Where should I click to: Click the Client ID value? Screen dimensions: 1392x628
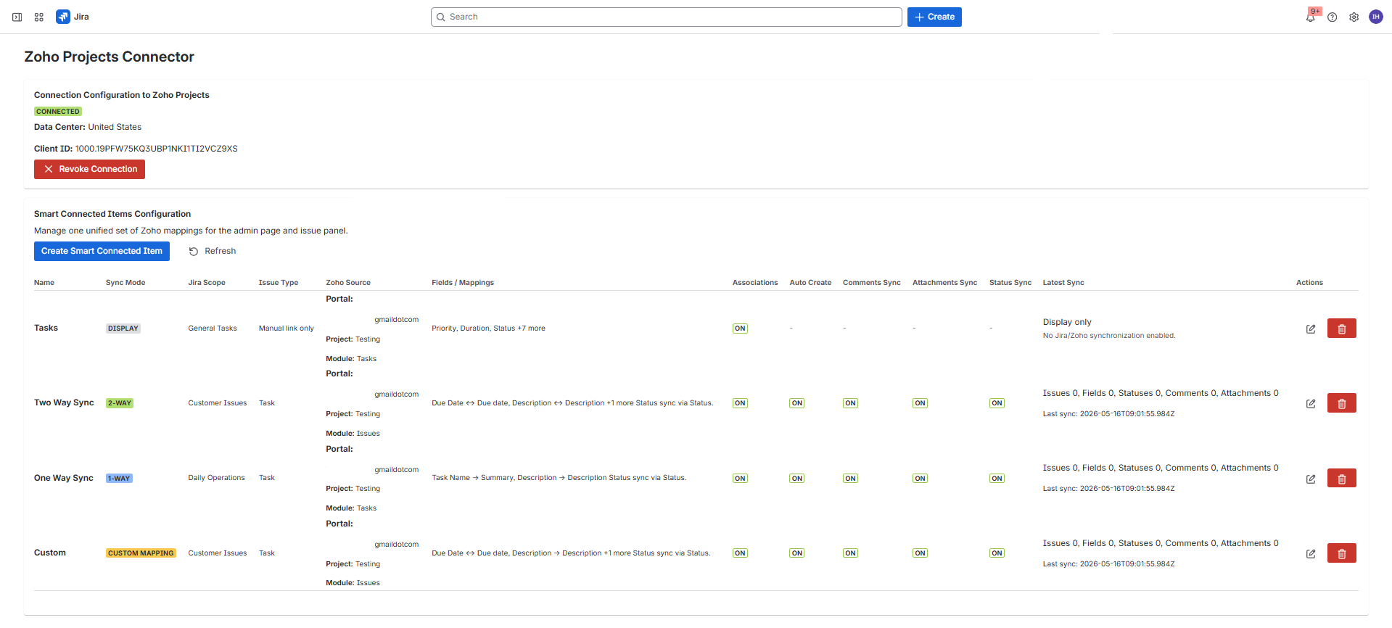tap(157, 149)
